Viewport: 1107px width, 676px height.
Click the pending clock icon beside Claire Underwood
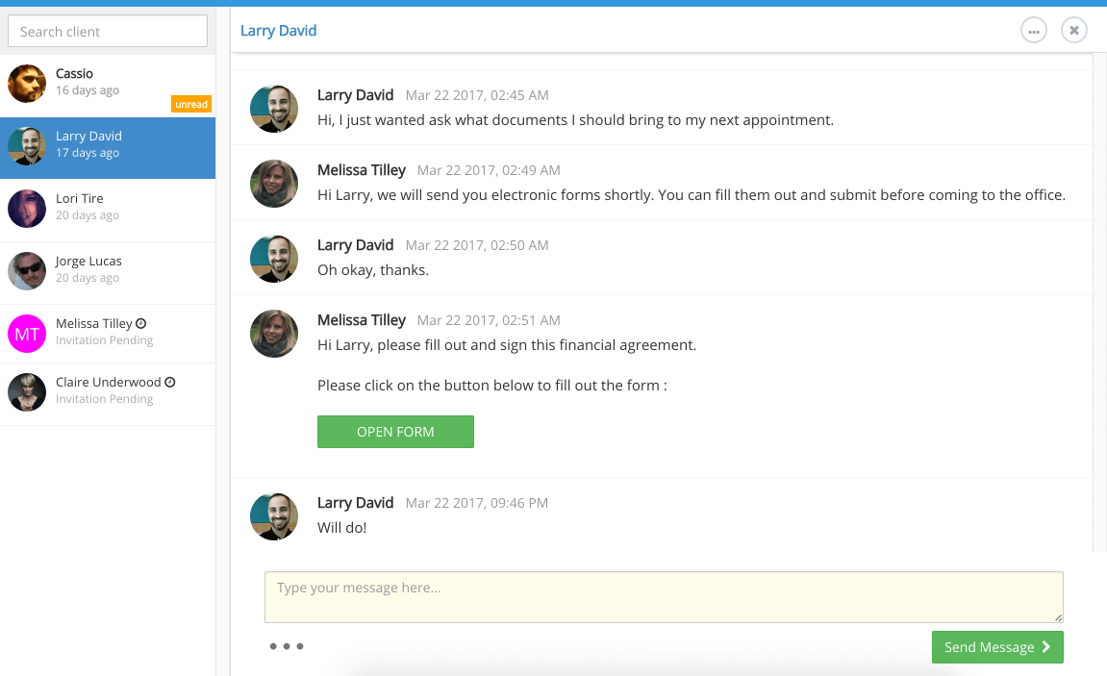[169, 382]
